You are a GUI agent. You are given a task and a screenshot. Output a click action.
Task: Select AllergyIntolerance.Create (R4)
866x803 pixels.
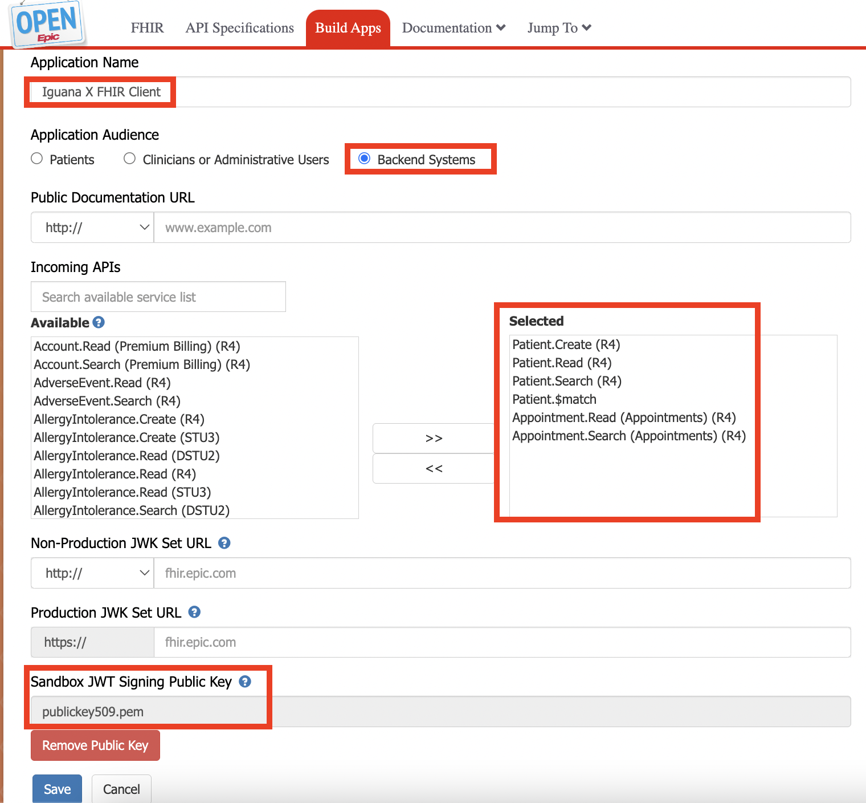click(x=194, y=419)
